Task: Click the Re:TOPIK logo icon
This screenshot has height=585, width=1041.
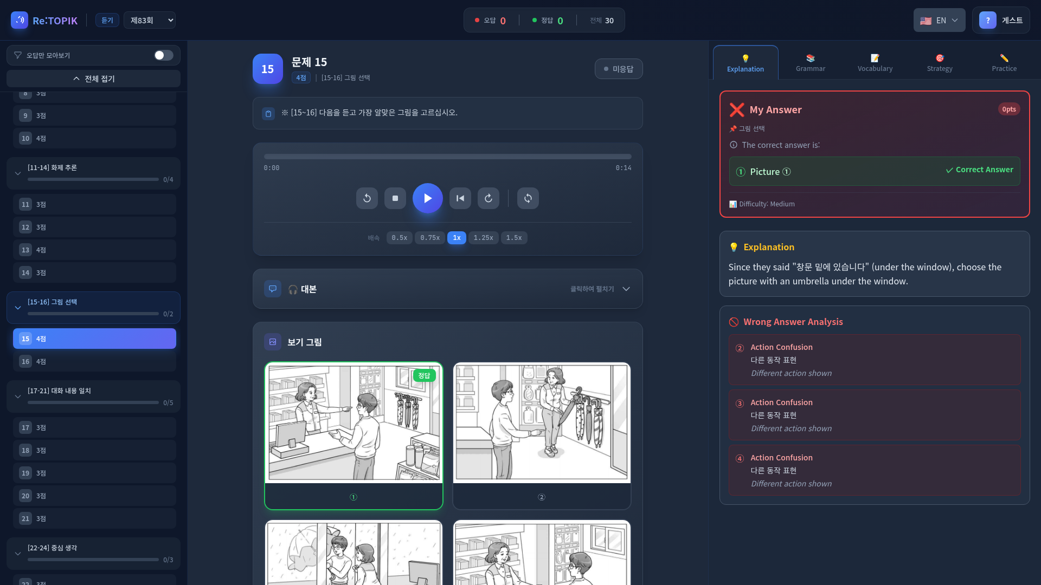Action: (20, 21)
